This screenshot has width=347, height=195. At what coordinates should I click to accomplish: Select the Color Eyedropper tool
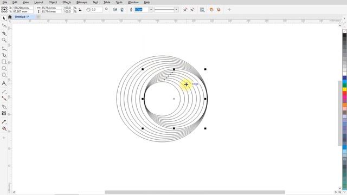click(4, 122)
